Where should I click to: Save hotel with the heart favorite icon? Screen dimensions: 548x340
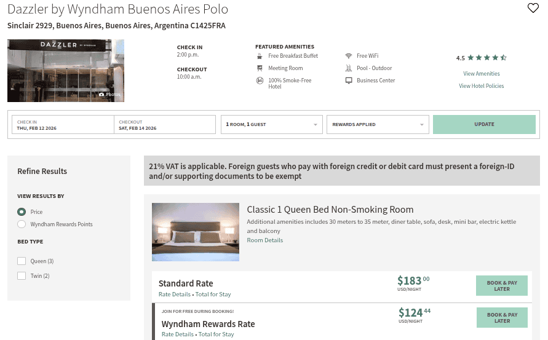pyautogui.click(x=533, y=8)
